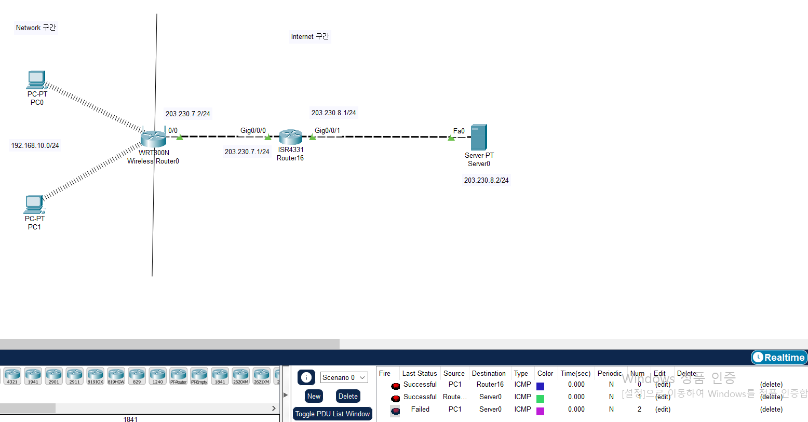Select the 819HGW router model
This screenshot has height=422, width=808.
(x=116, y=376)
